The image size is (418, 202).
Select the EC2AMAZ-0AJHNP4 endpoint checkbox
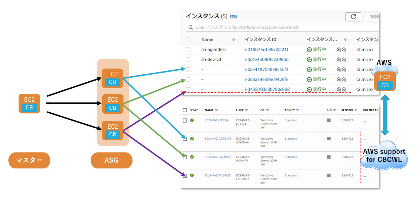pyautogui.click(x=185, y=158)
